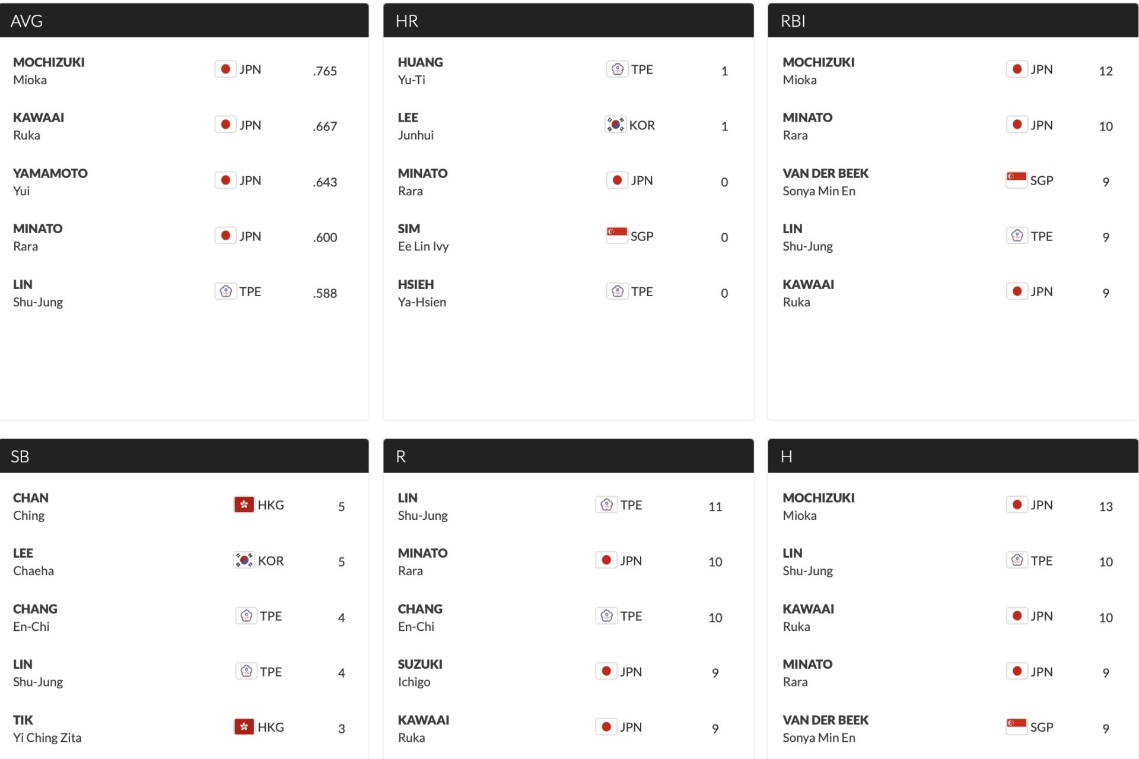Open Mochizuki Mioka's profile in AVG panel
Viewport: 1139px width, 759px height.
pyautogui.click(x=49, y=71)
